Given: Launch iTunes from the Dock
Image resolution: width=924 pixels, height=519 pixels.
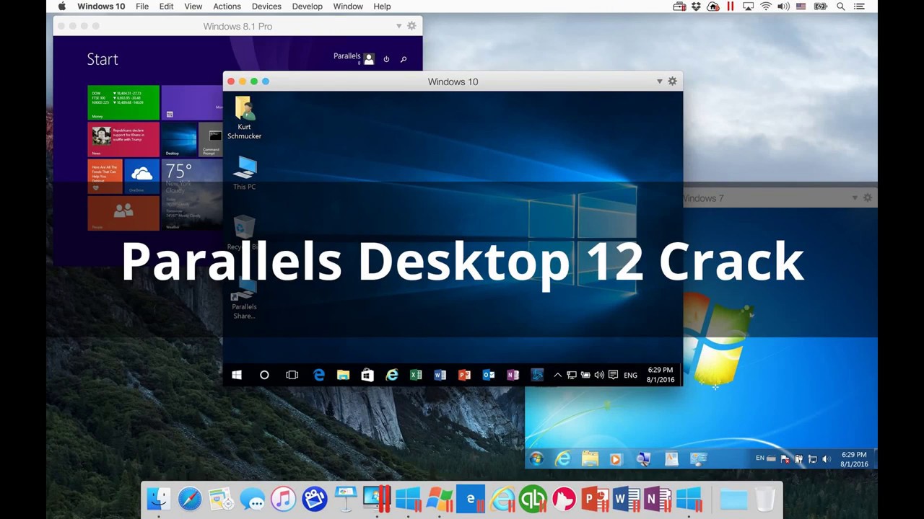Looking at the screenshot, I should pyautogui.click(x=284, y=499).
